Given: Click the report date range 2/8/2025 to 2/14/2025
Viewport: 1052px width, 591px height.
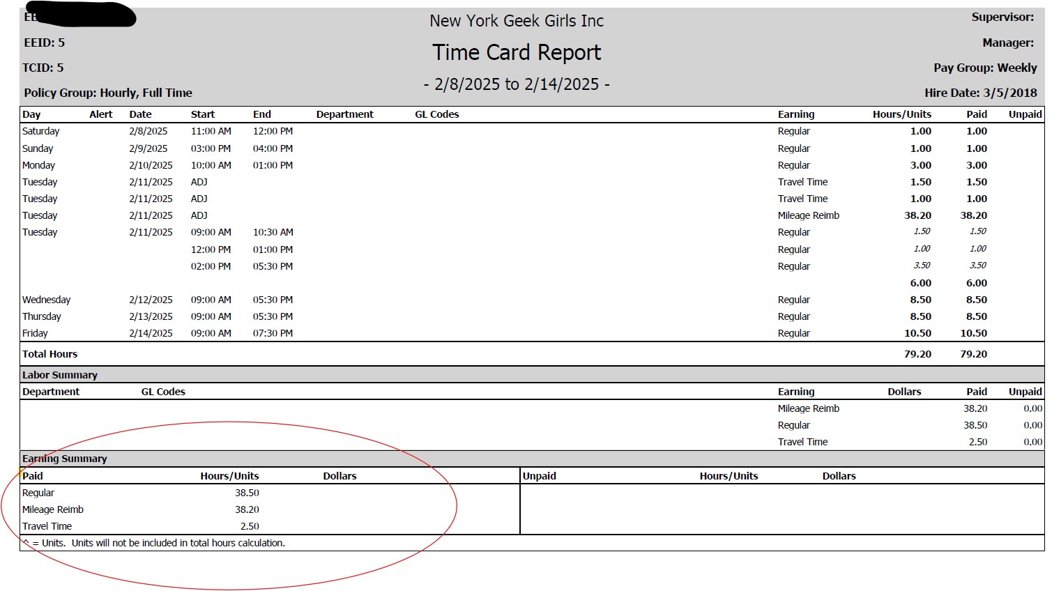Looking at the screenshot, I should click(x=516, y=84).
